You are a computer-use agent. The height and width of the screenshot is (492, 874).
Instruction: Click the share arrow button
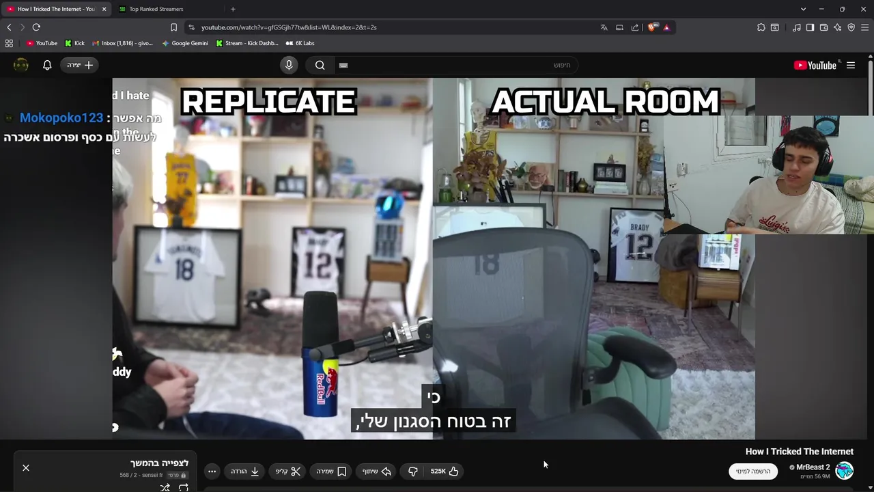coord(377,471)
